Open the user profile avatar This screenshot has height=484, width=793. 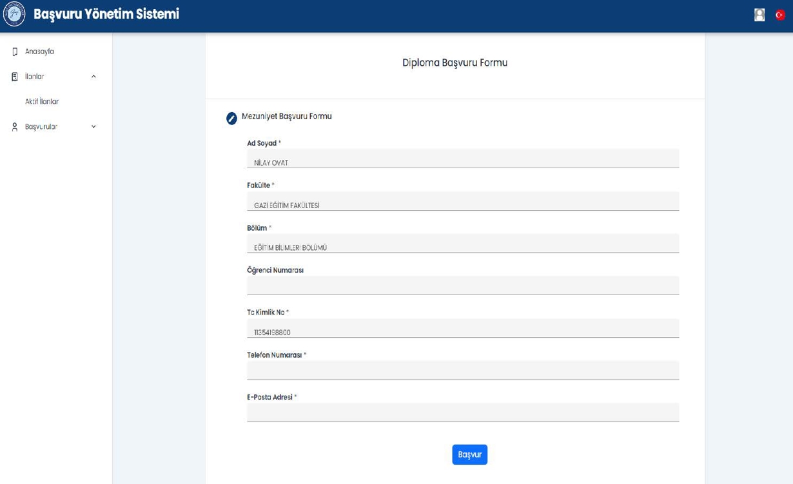[x=759, y=15]
